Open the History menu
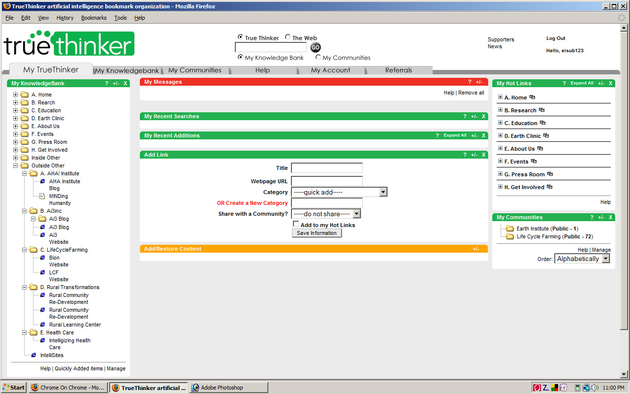This screenshot has width=630, height=394. (65, 18)
